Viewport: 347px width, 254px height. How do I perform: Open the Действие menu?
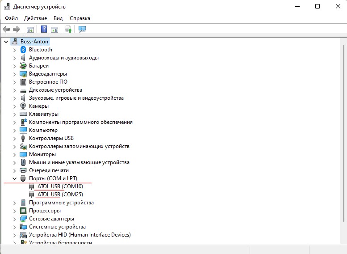35,18
